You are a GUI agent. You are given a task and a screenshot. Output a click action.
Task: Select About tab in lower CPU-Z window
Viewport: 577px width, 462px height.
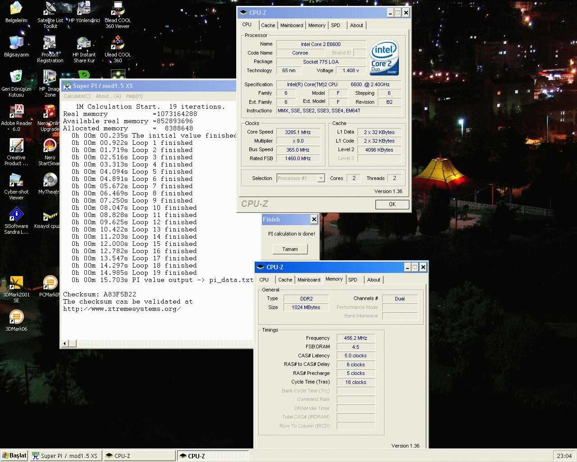[x=374, y=280]
